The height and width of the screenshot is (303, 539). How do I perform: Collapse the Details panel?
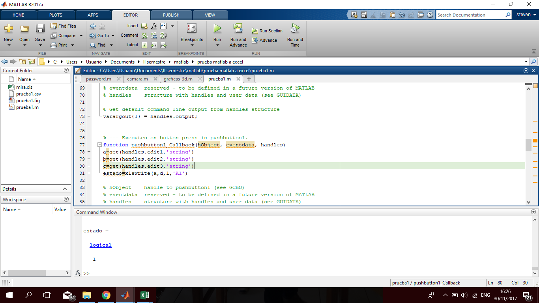(x=65, y=189)
